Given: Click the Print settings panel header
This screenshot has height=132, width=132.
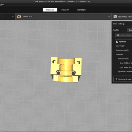Looking at the screenshot, I should 122,24.
